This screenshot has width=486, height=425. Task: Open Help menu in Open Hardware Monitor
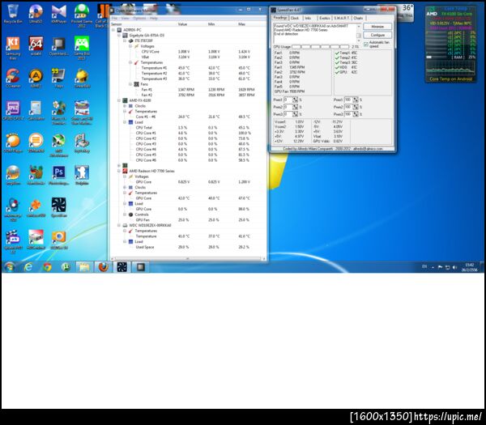tap(154, 19)
